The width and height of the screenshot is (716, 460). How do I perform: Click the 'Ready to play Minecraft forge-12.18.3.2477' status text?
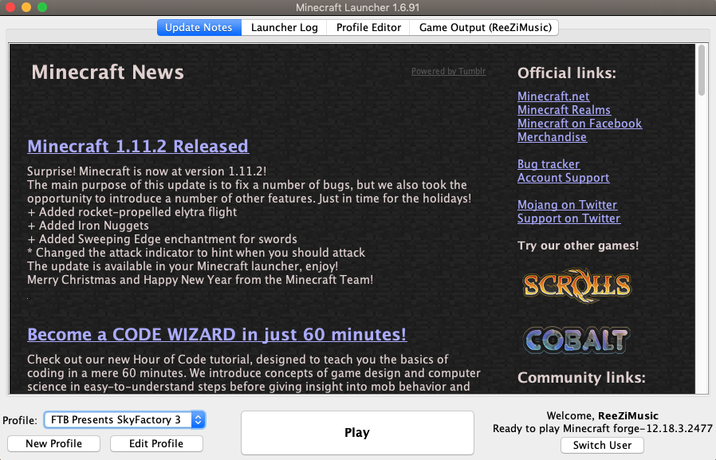point(602,429)
